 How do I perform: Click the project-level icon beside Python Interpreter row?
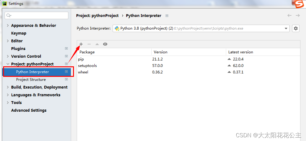[66, 72]
